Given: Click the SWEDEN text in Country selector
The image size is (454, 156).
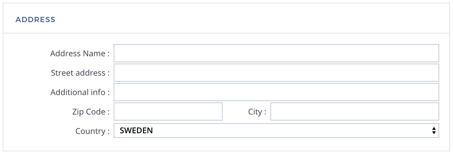Looking at the screenshot, I should coord(136,131).
